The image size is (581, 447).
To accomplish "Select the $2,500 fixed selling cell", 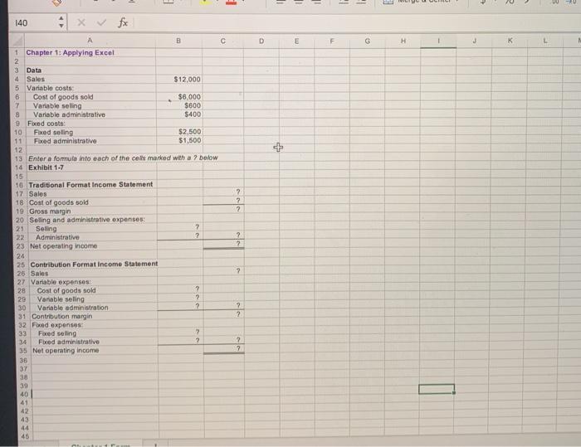I will tap(179, 132).
